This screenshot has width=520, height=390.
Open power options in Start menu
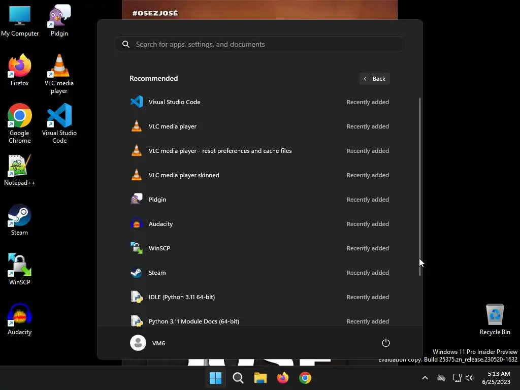click(x=386, y=343)
